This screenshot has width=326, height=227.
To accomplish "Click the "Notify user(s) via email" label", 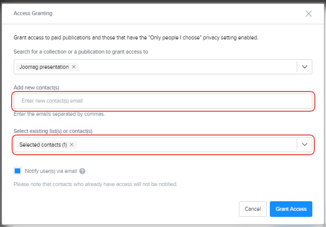I will click(x=51, y=171).
